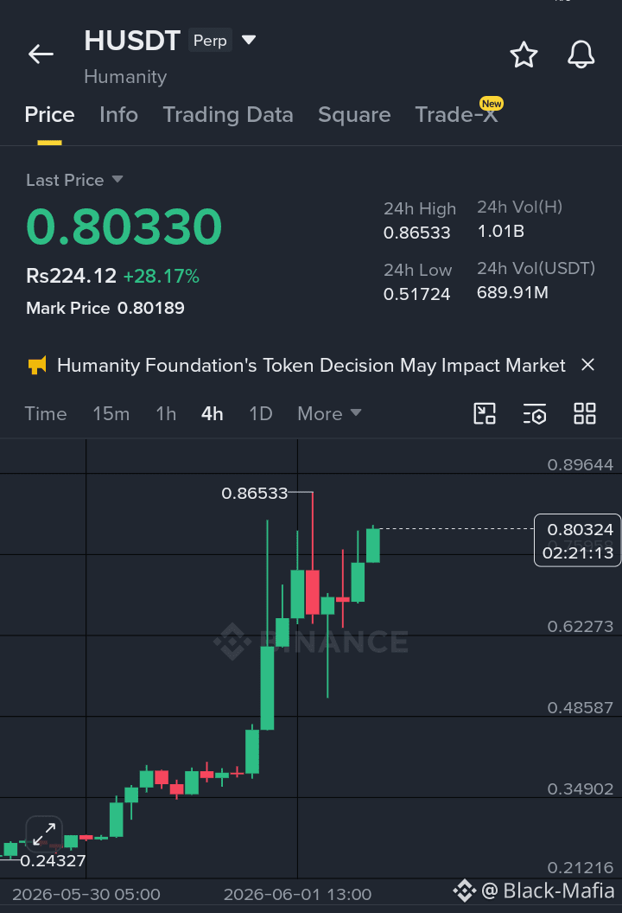Tap the 24h High value 0.86533
The image size is (622, 913).
click(x=416, y=233)
